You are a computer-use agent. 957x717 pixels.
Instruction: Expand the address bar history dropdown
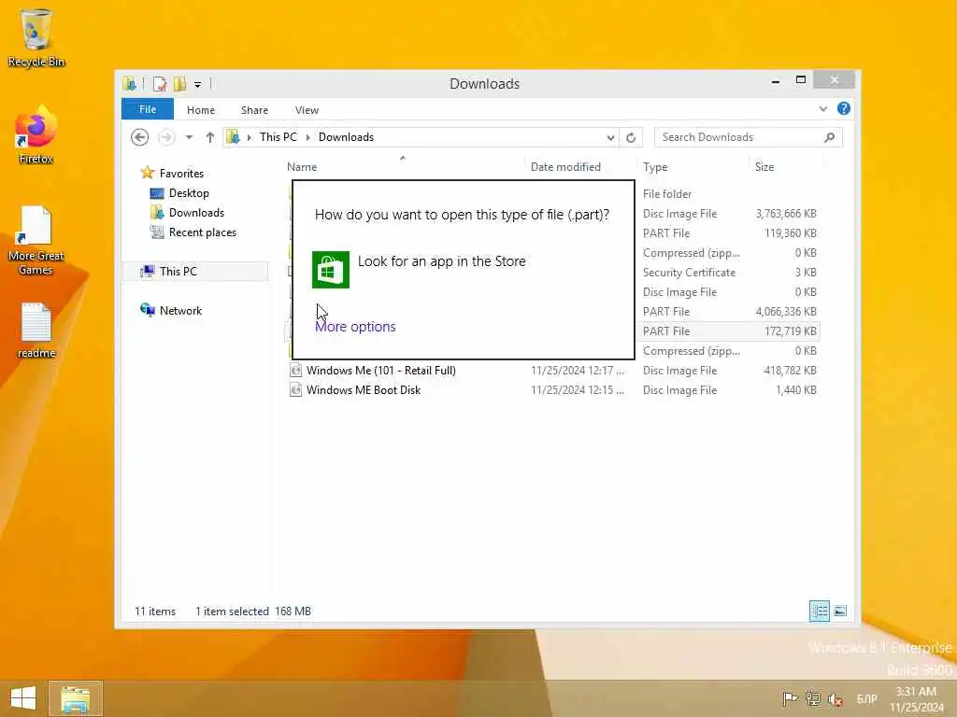point(610,138)
